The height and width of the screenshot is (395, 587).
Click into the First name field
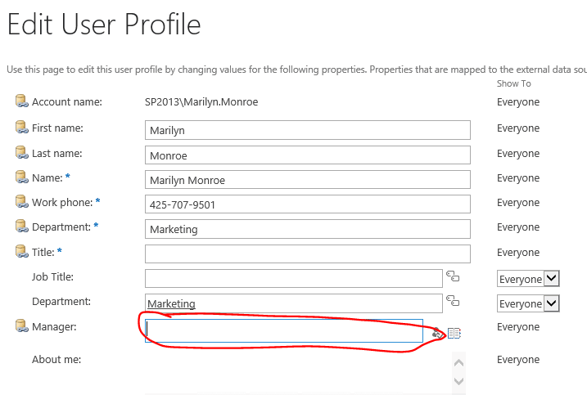[307, 130]
